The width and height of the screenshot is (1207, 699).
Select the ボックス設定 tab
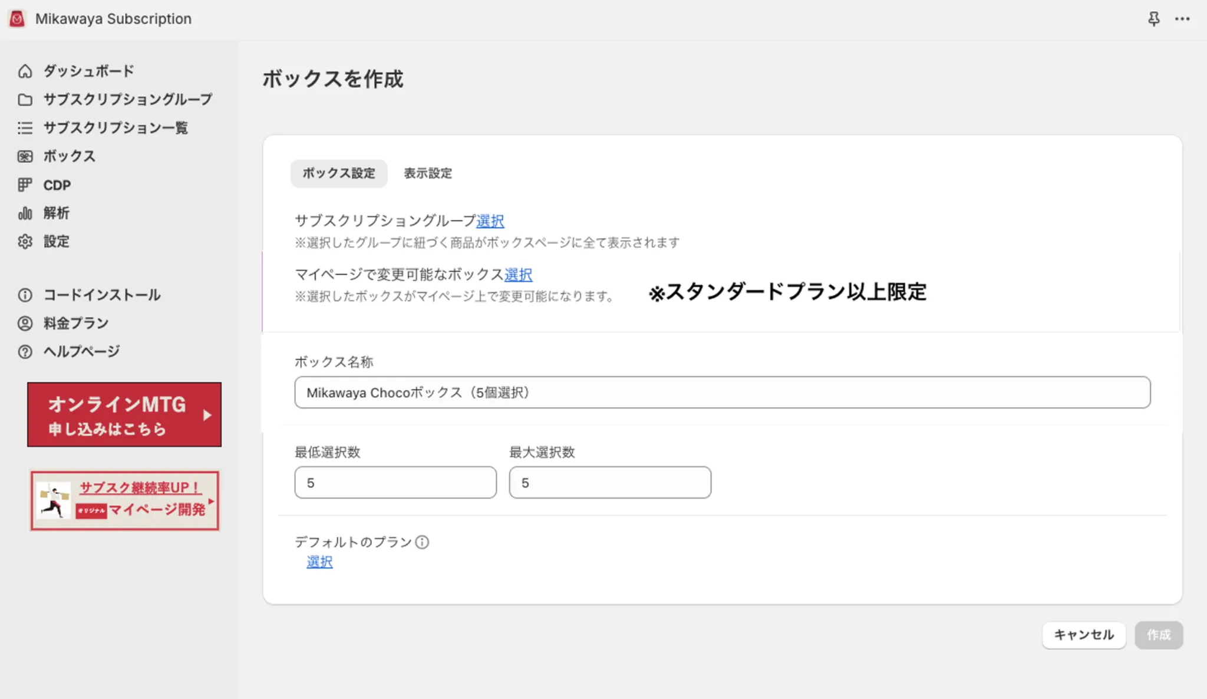(338, 173)
